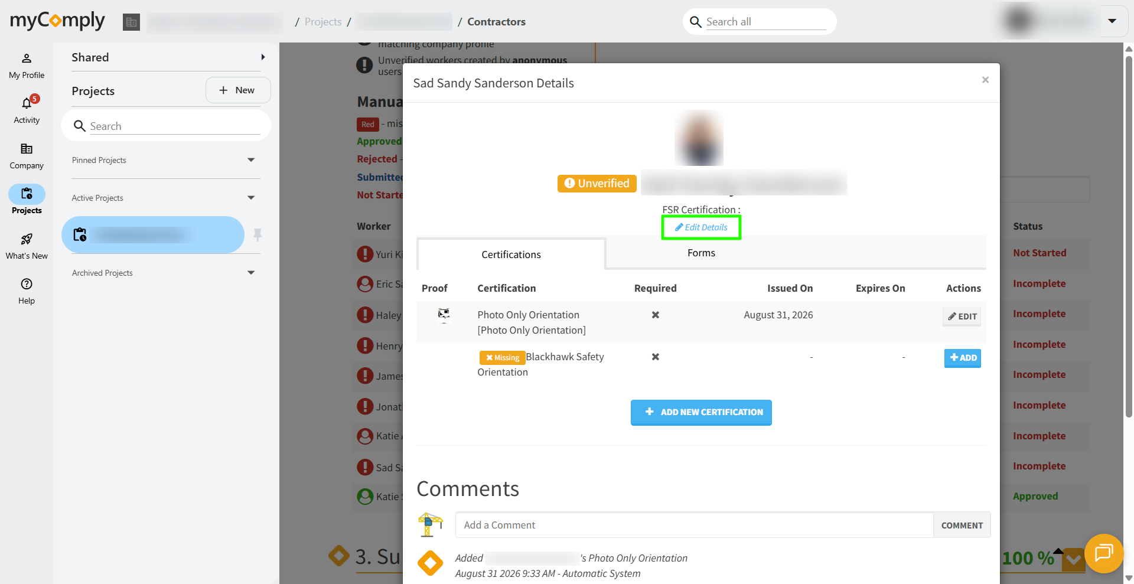Select the Projects sidebar icon
Screen dimensions: 1134x584
[27, 200]
